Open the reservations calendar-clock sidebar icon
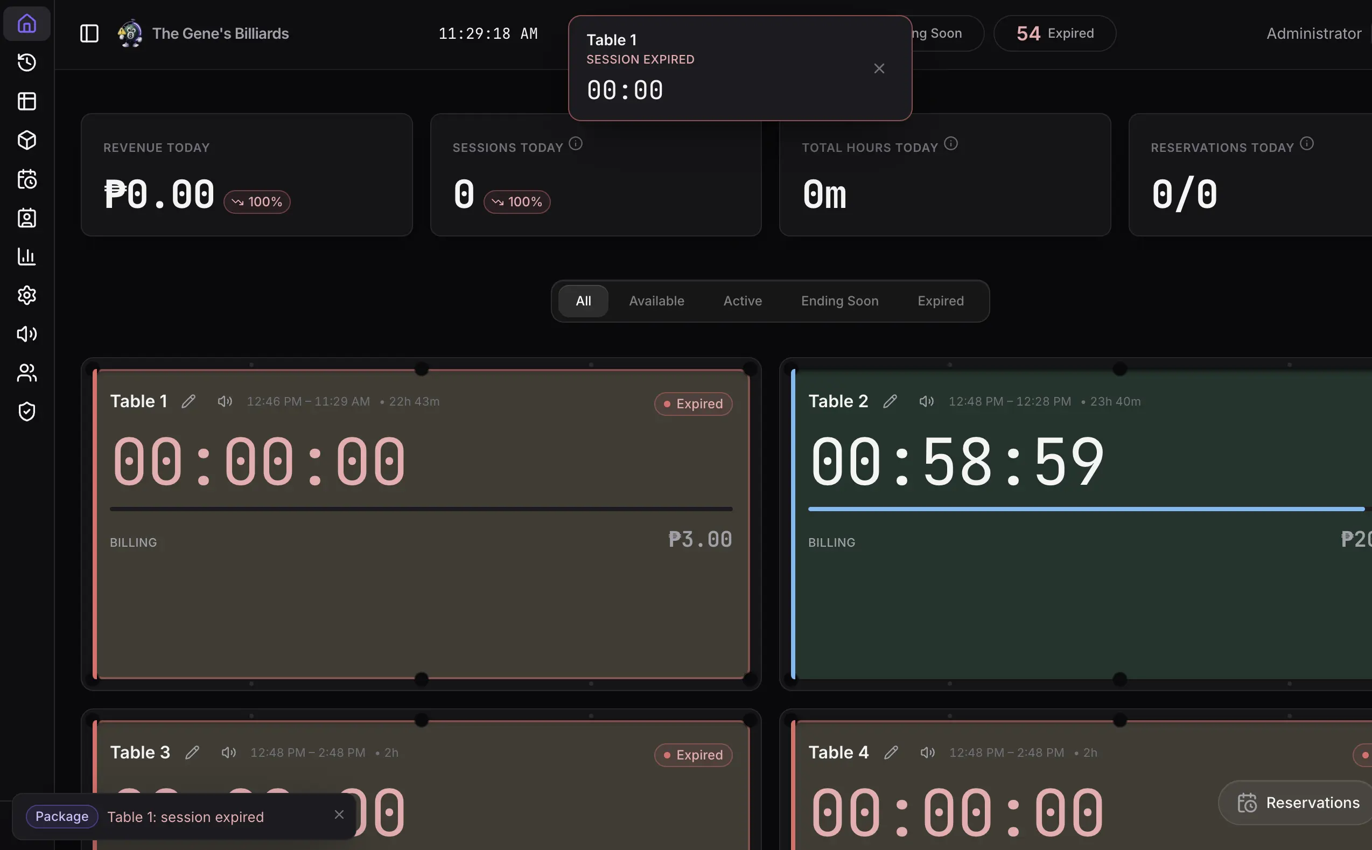This screenshot has height=850, width=1372. (26, 179)
